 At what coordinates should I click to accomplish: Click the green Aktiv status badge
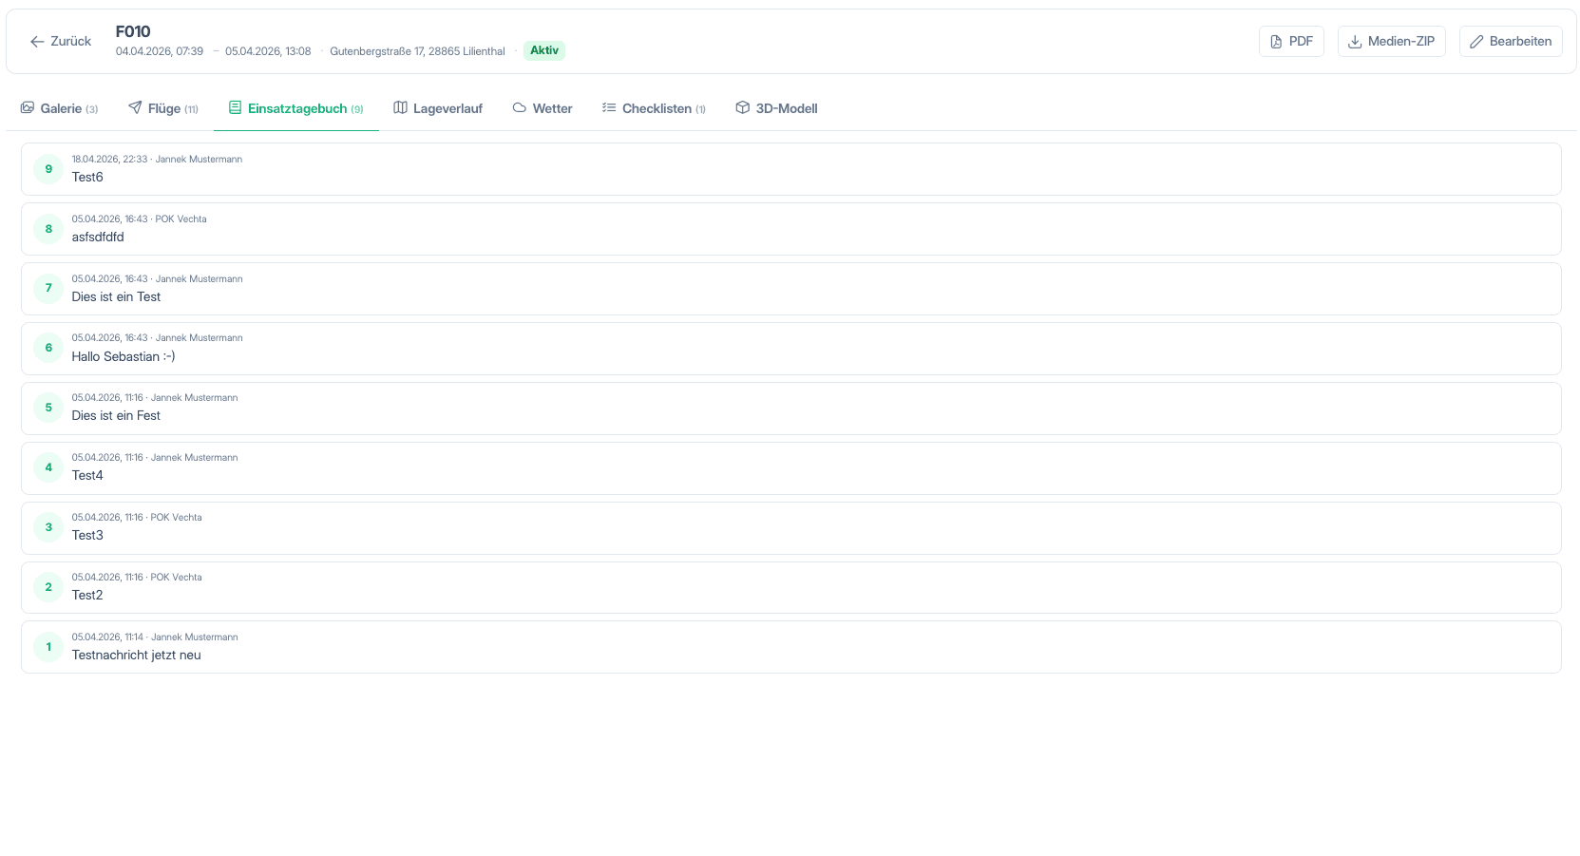544,50
